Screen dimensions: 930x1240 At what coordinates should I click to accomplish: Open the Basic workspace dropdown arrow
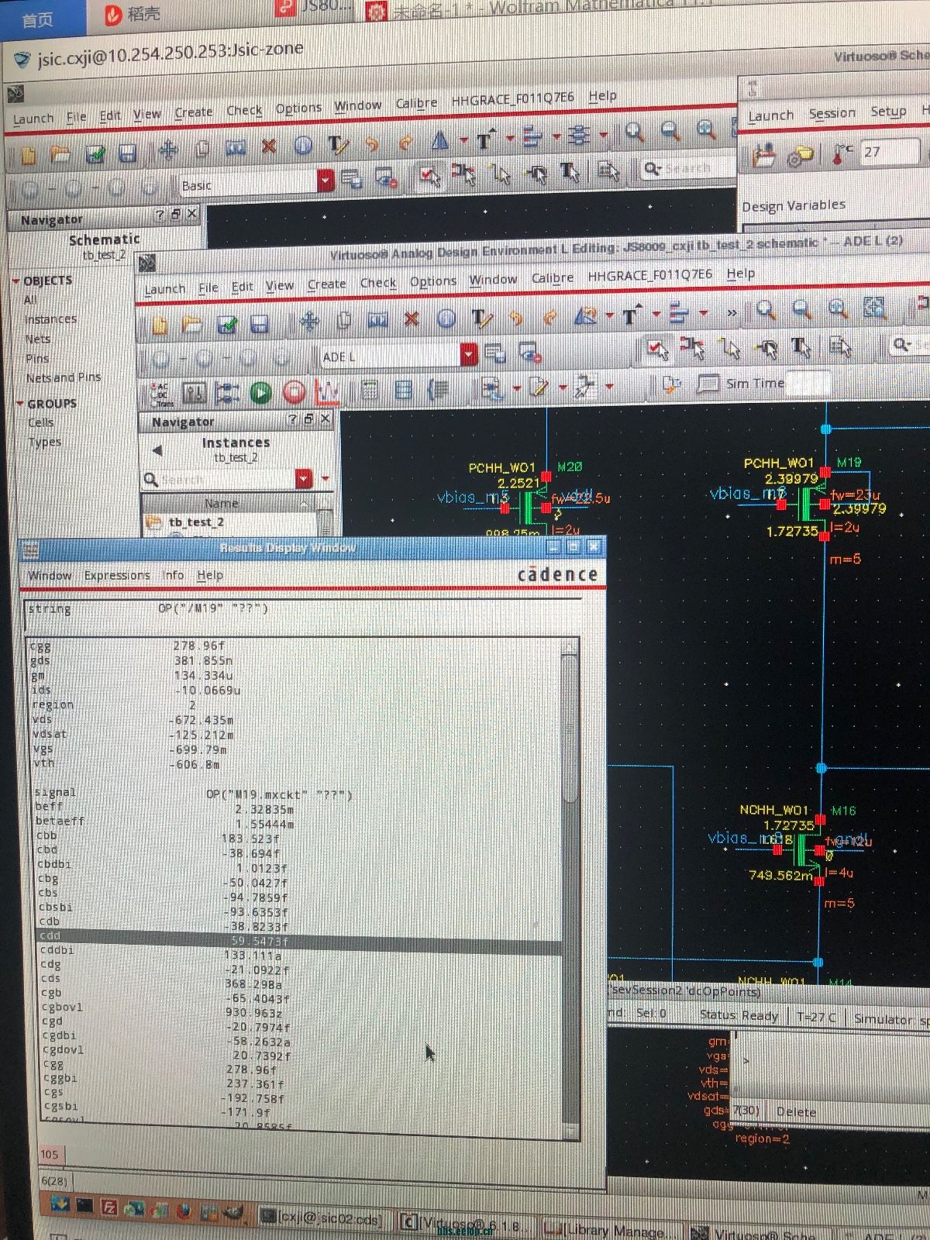[325, 182]
